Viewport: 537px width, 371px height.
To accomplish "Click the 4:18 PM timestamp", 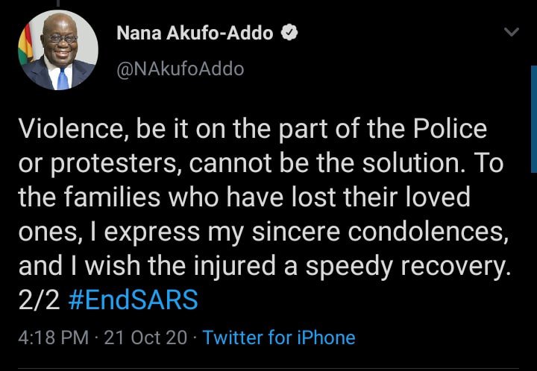I will [53, 337].
